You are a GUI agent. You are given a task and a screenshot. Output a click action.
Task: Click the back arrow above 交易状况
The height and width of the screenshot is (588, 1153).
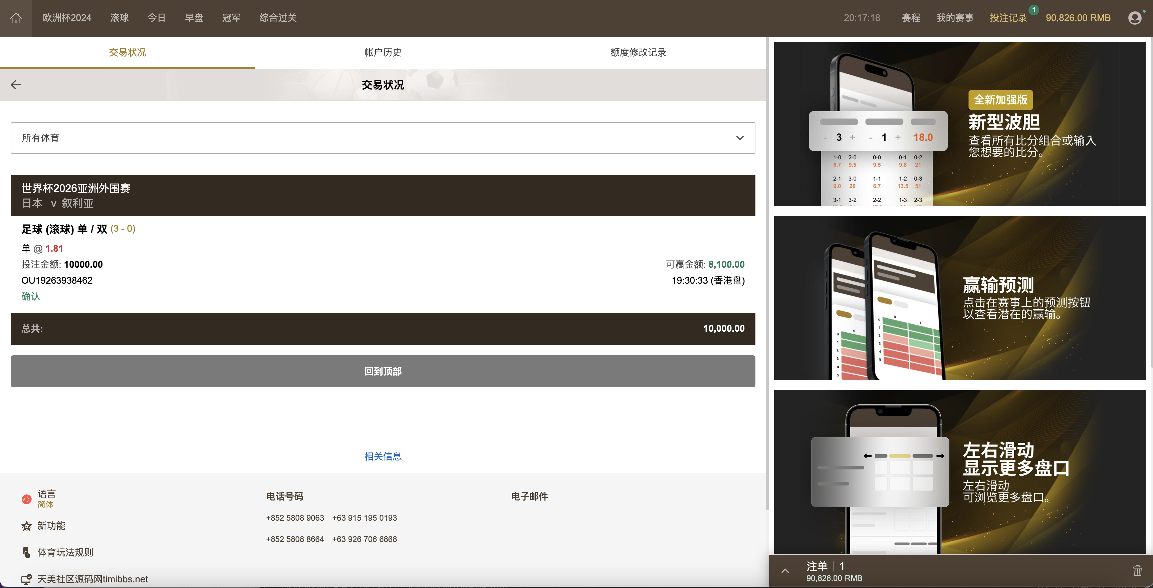click(16, 84)
